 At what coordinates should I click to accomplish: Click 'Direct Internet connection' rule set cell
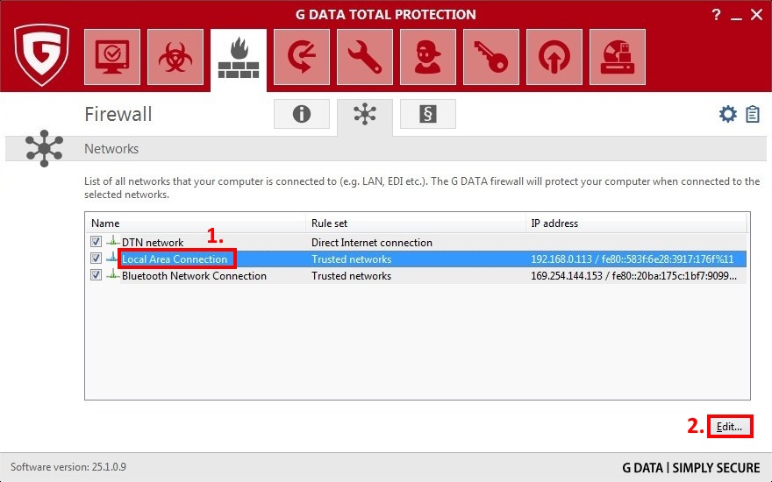372,243
